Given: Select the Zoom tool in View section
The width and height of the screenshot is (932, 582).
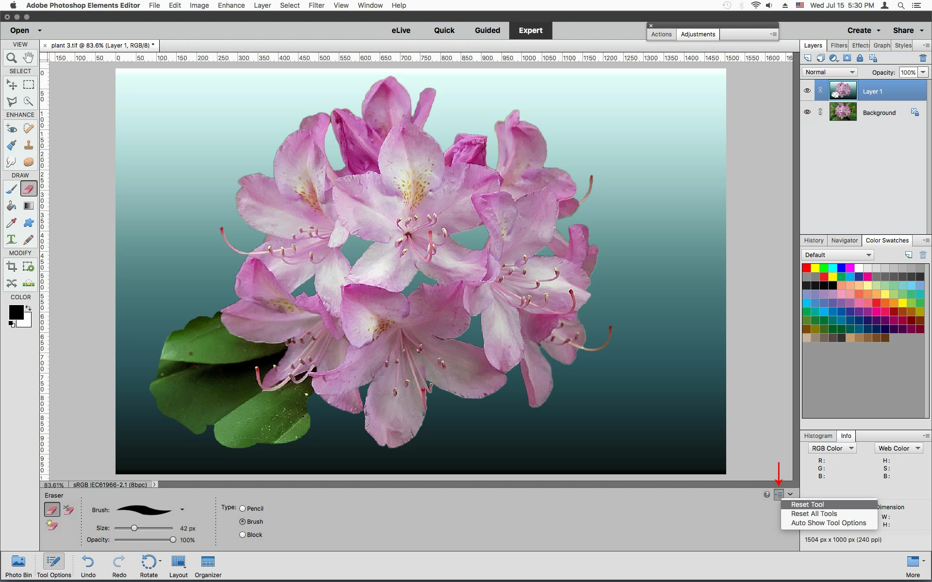Looking at the screenshot, I should [11, 58].
